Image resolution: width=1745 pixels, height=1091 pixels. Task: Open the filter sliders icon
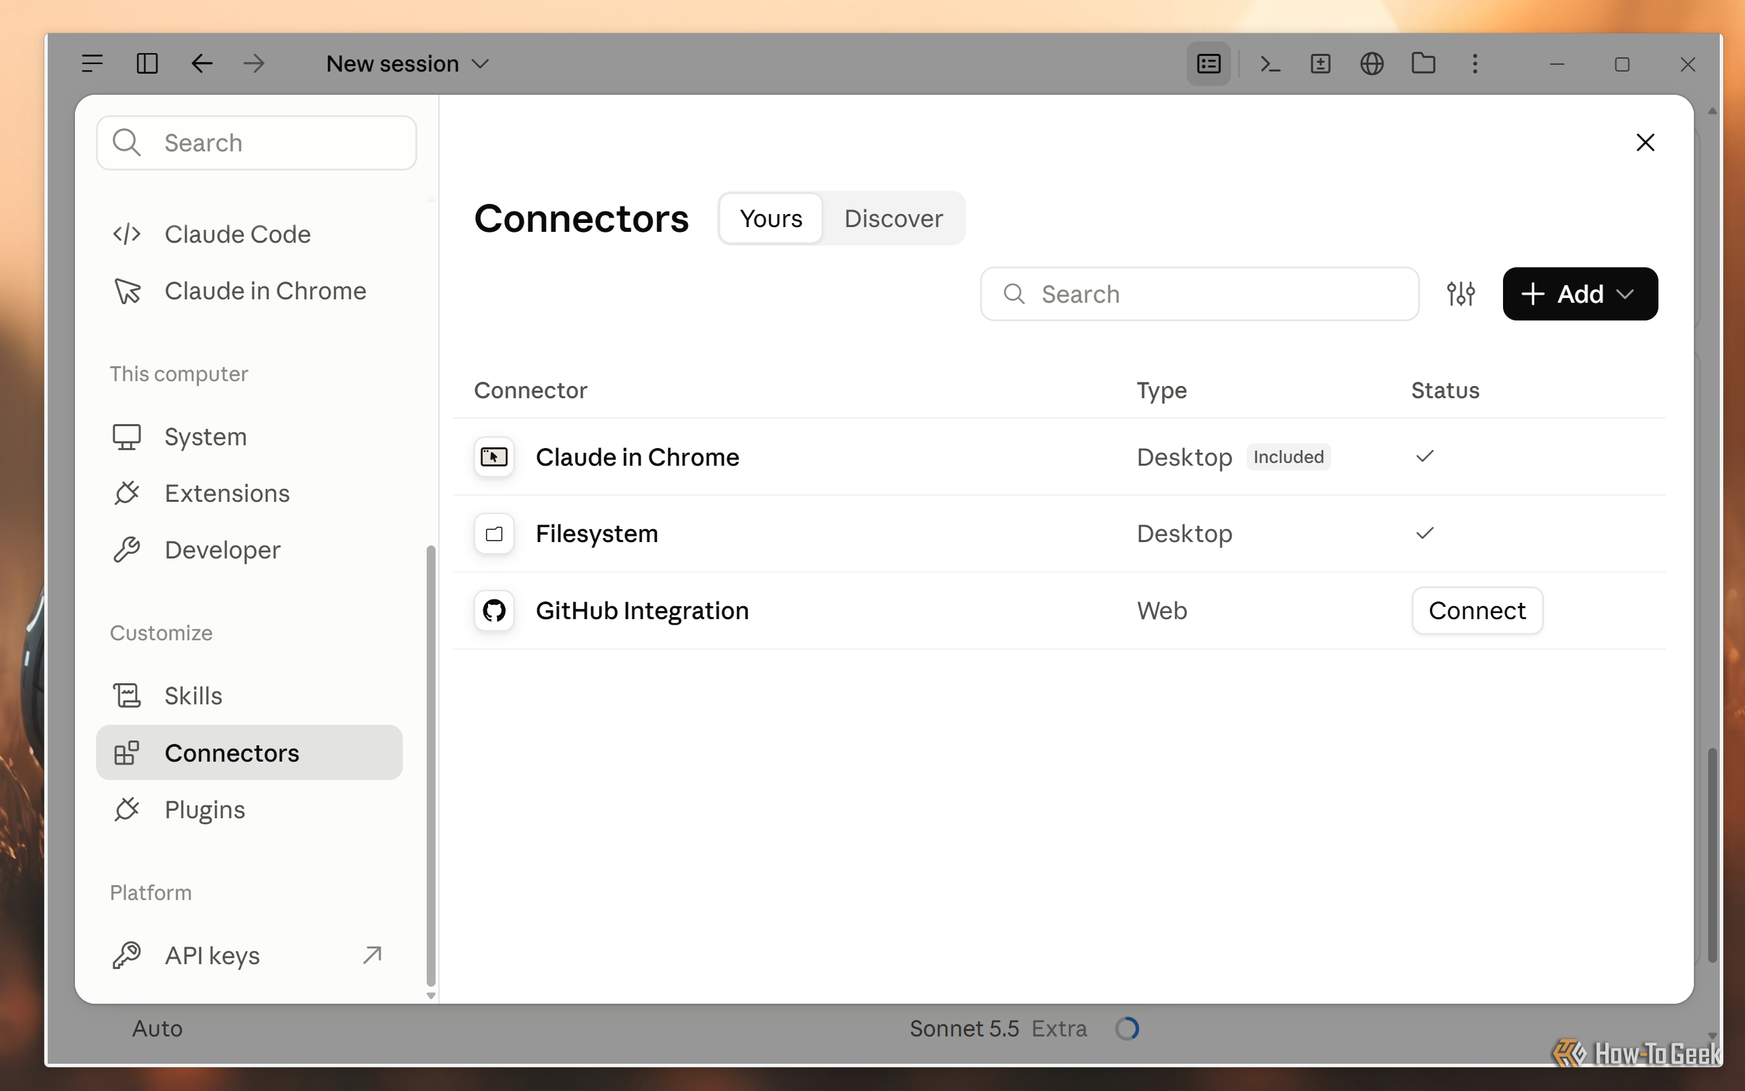(1461, 294)
